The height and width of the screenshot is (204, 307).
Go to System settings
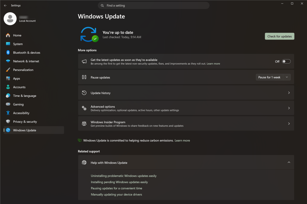34,44
